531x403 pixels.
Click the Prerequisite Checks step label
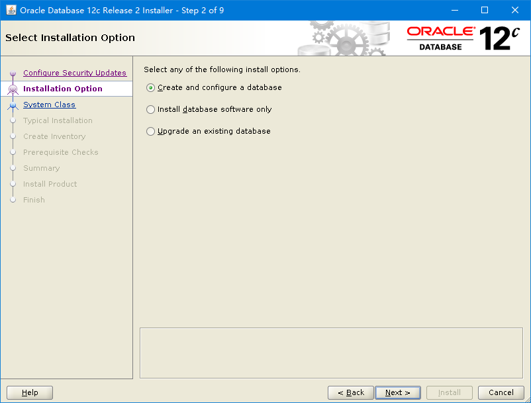tap(61, 152)
